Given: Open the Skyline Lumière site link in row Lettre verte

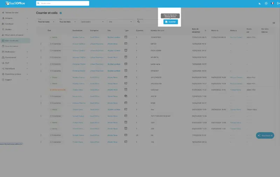Looking at the screenshot, I should pos(114,64).
